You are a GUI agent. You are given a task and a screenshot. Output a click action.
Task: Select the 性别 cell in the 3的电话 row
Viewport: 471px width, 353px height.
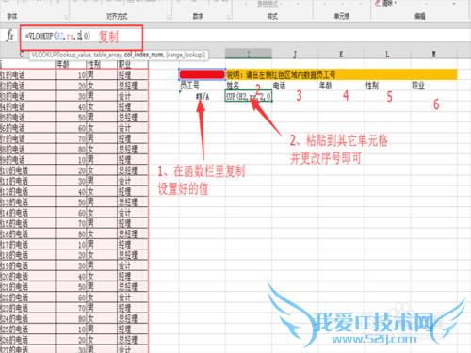tap(102, 96)
